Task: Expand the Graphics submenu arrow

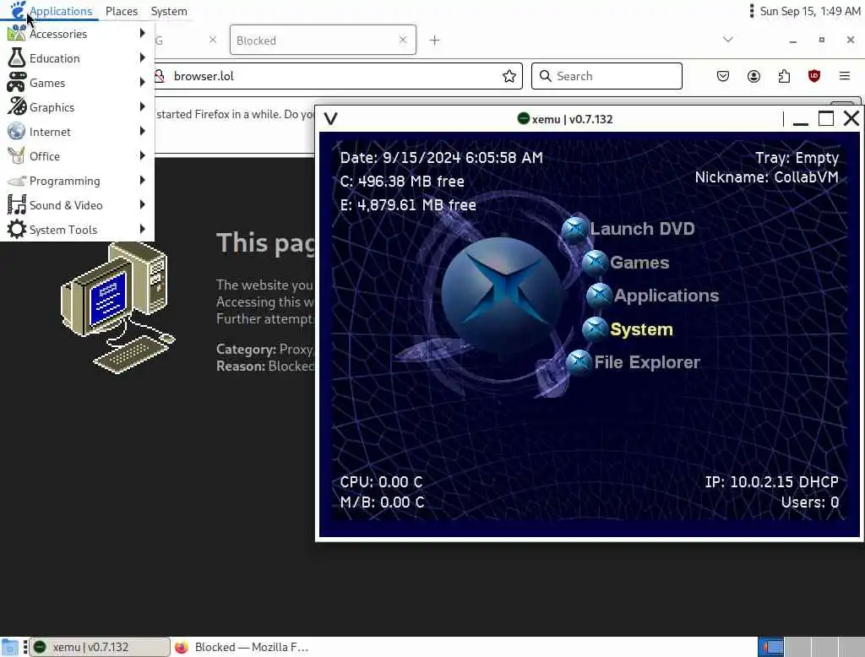Action: click(x=142, y=106)
